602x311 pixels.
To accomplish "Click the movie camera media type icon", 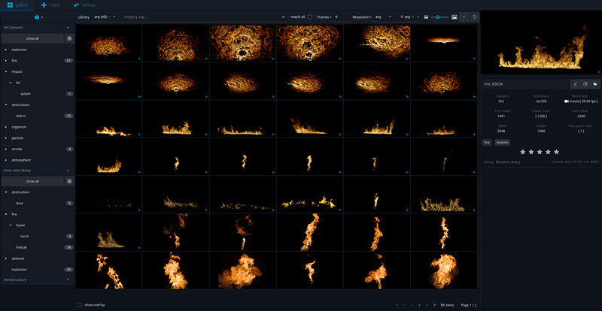I will click(567, 101).
